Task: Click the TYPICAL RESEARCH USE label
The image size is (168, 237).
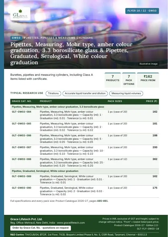Action: (27, 93)
